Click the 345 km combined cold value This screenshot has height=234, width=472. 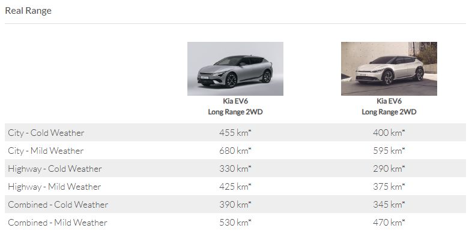click(x=389, y=205)
